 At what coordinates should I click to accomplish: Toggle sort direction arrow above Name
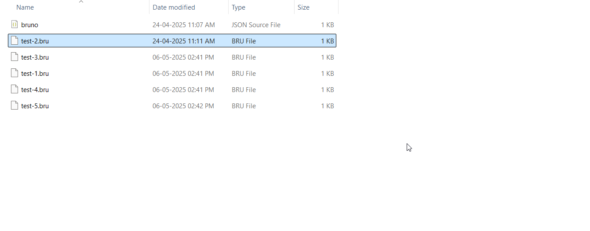coord(81,2)
